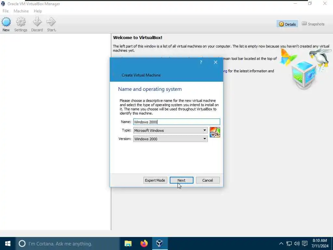Click the VirtualBox title bar logo icon
This screenshot has height=250, width=333.
tap(3, 4)
